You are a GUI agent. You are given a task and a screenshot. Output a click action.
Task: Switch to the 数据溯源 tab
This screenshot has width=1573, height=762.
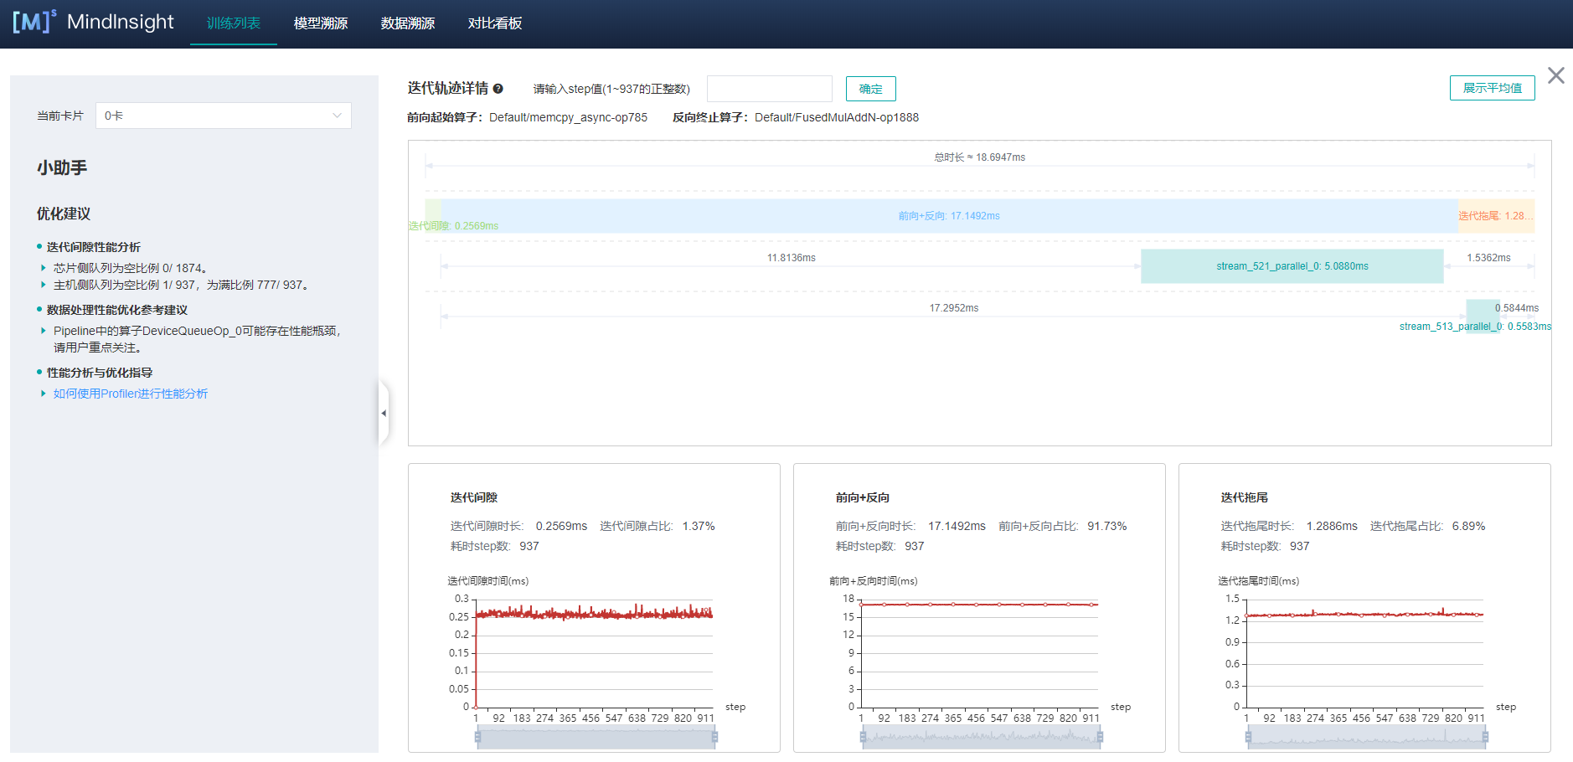click(407, 23)
